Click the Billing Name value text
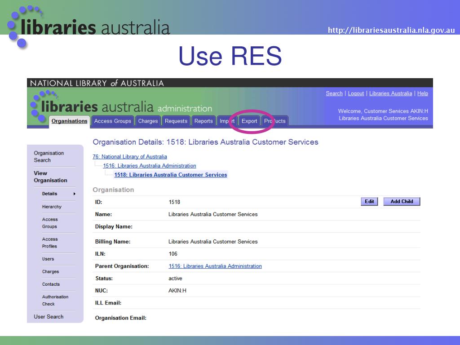Viewport: 460px width, 345px height. click(x=213, y=242)
